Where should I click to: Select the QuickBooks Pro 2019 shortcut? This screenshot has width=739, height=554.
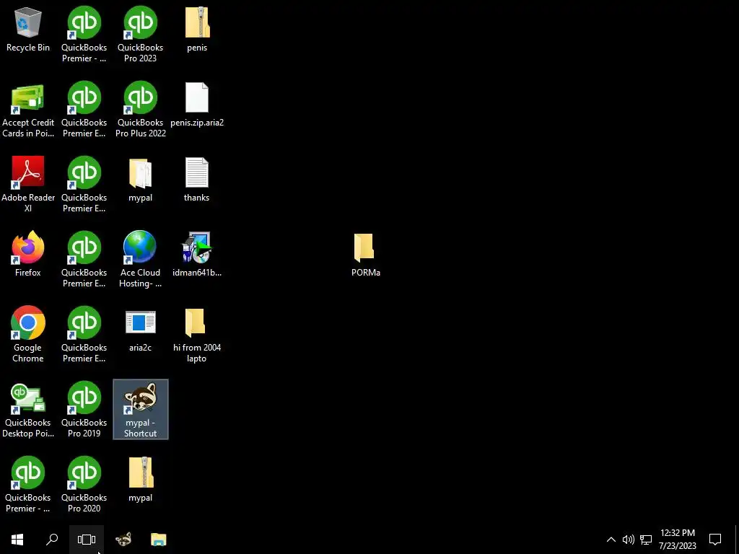(84, 410)
